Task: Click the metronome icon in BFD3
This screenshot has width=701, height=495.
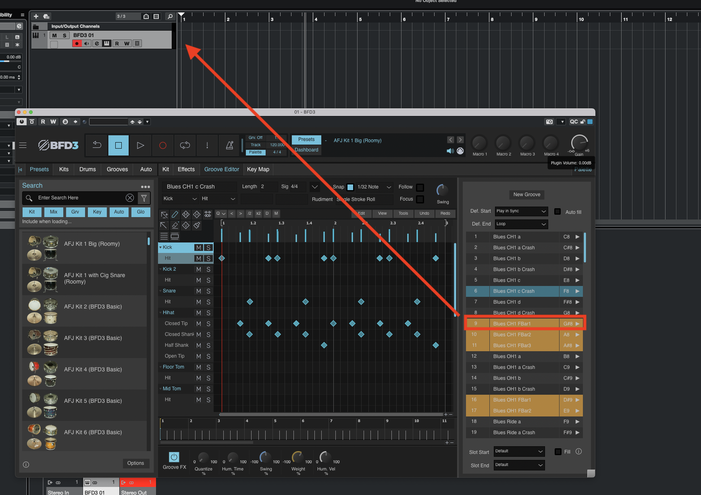Action: point(230,145)
